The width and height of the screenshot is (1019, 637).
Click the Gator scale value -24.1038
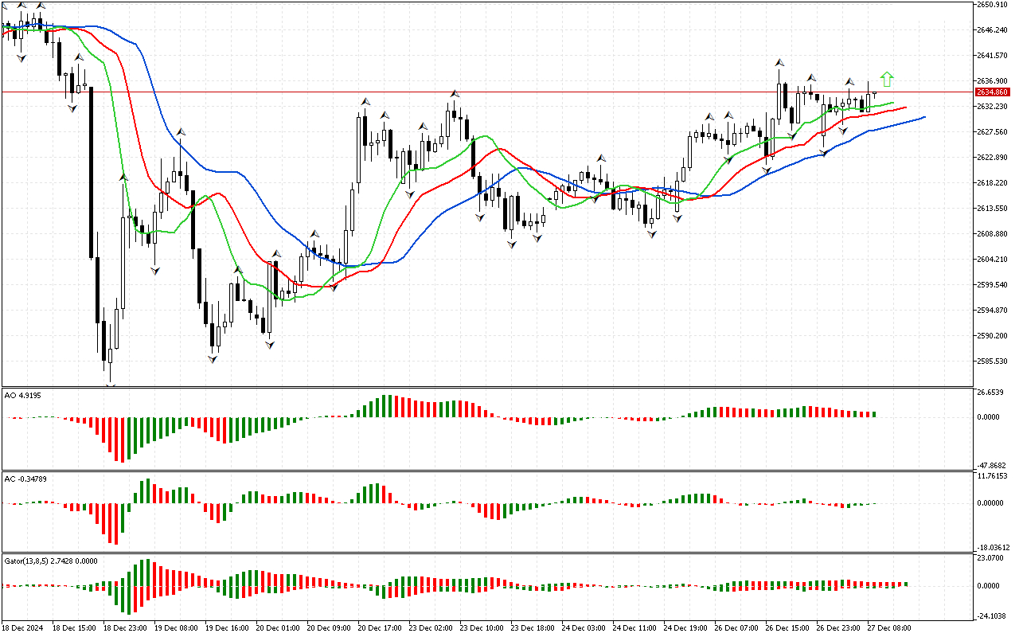(993, 616)
